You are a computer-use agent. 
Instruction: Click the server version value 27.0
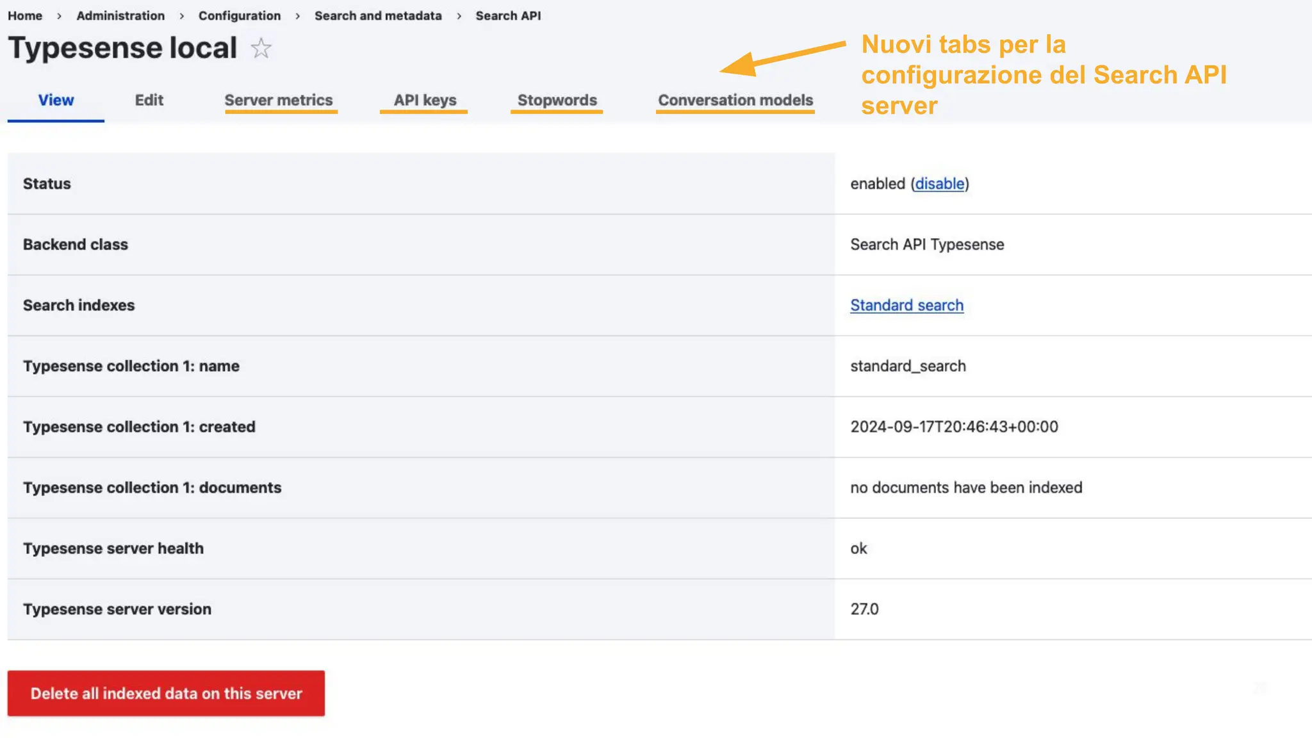864,609
